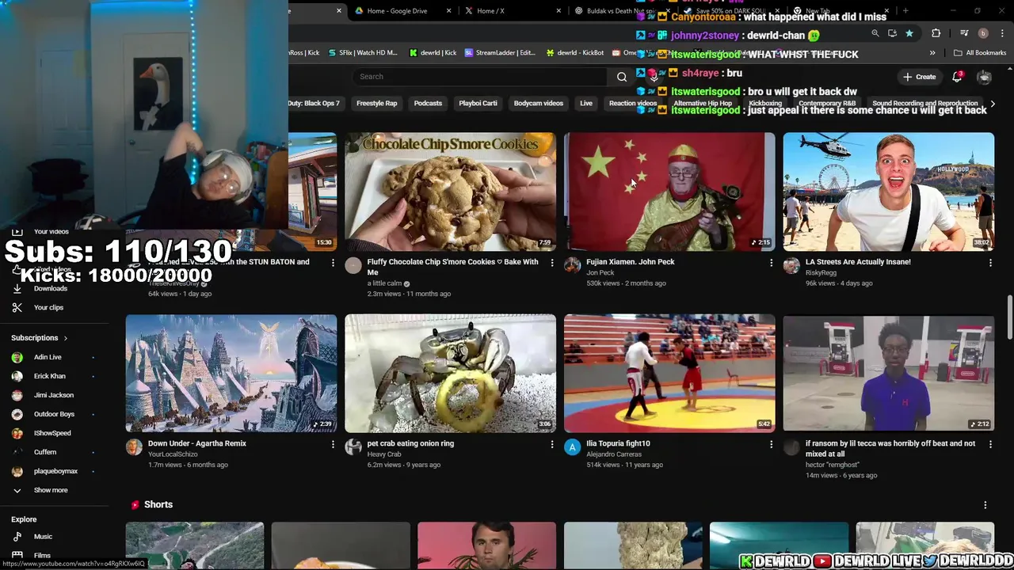Open the Jon Peck channel avatar
1014x570 pixels.
[572, 265]
